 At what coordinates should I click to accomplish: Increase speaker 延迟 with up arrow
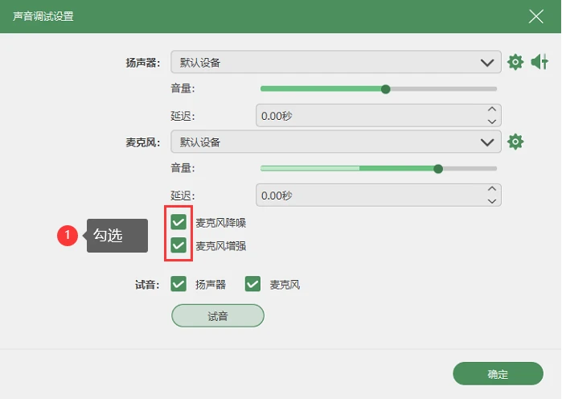pyautogui.click(x=492, y=109)
